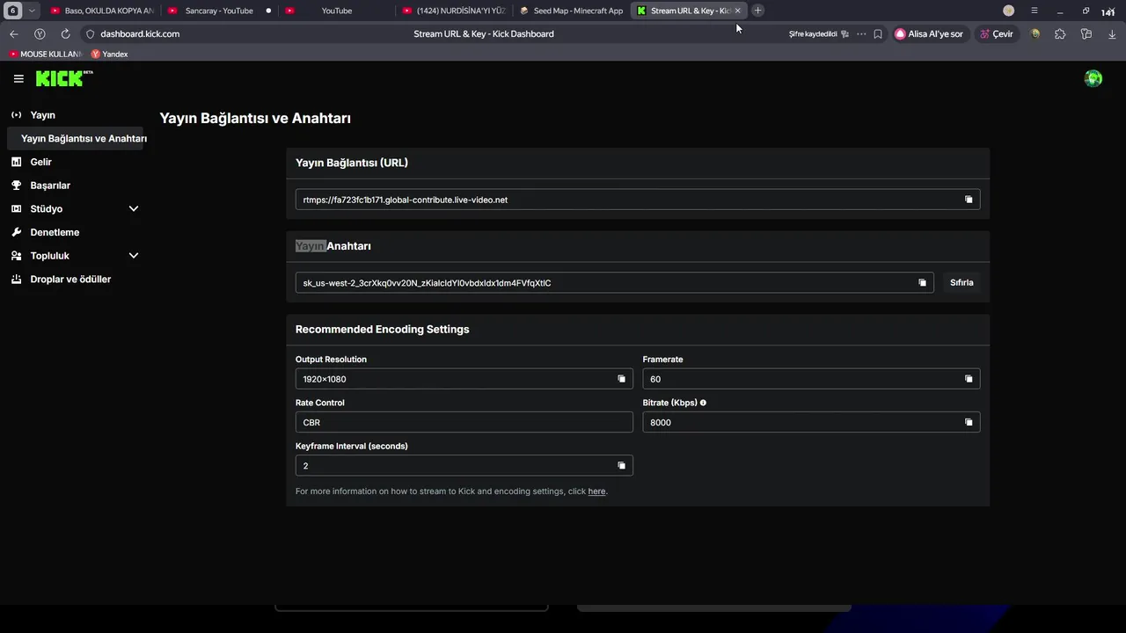Image resolution: width=1126 pixels, height=633 pixels.
Task: Copy the Keyframe Interval value
Action: coord(621,466)
